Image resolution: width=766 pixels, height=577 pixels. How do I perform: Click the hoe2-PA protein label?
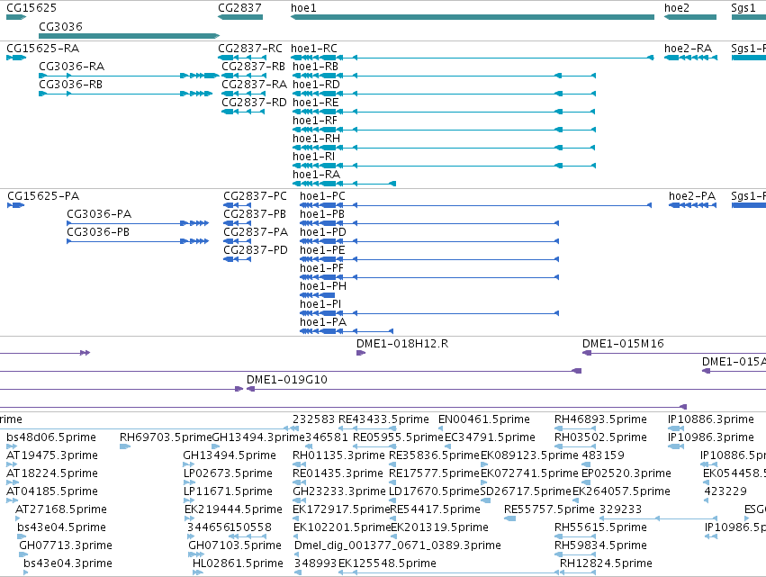coord(692,196)
